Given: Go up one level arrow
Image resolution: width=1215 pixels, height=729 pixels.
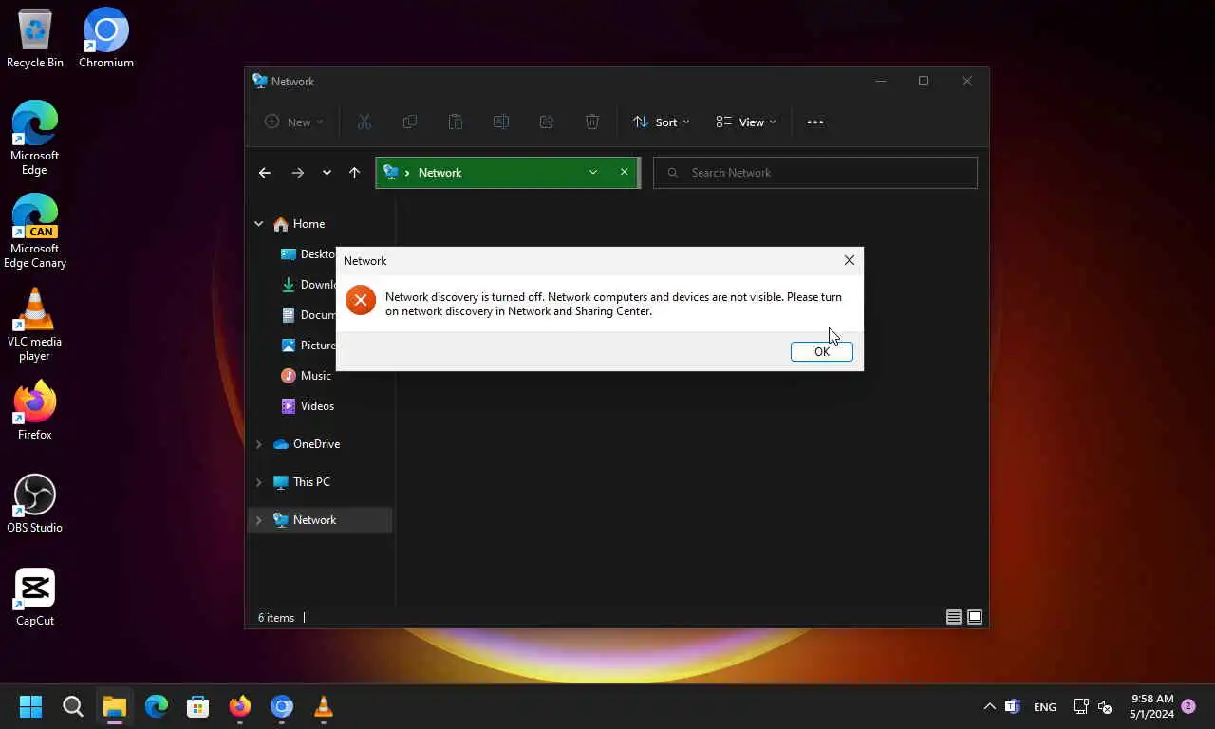Looking at the screenshot, I should click(354, 173).
